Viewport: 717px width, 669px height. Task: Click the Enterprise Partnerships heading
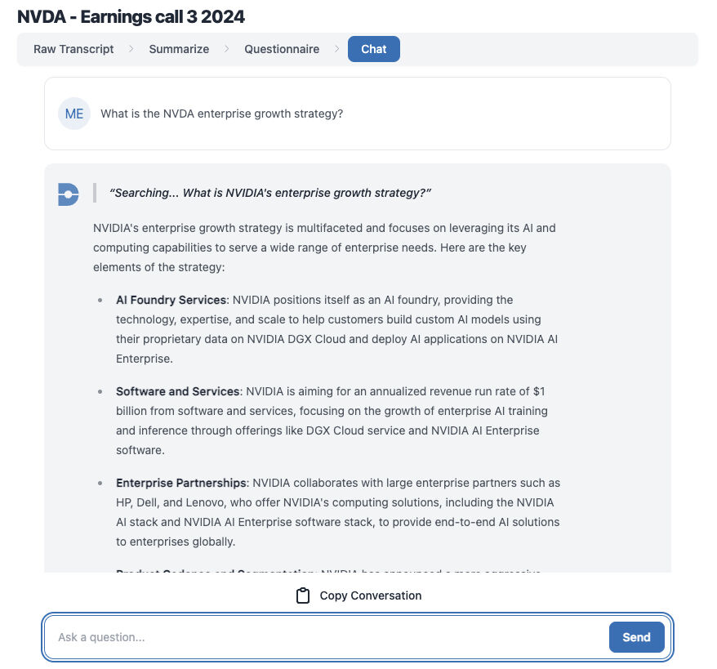point(180,483)
